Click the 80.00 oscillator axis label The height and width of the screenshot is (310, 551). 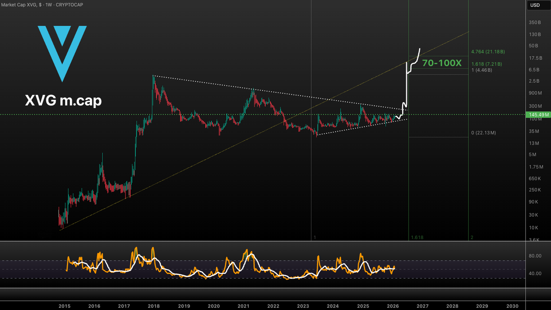click(x=535, y=256)
